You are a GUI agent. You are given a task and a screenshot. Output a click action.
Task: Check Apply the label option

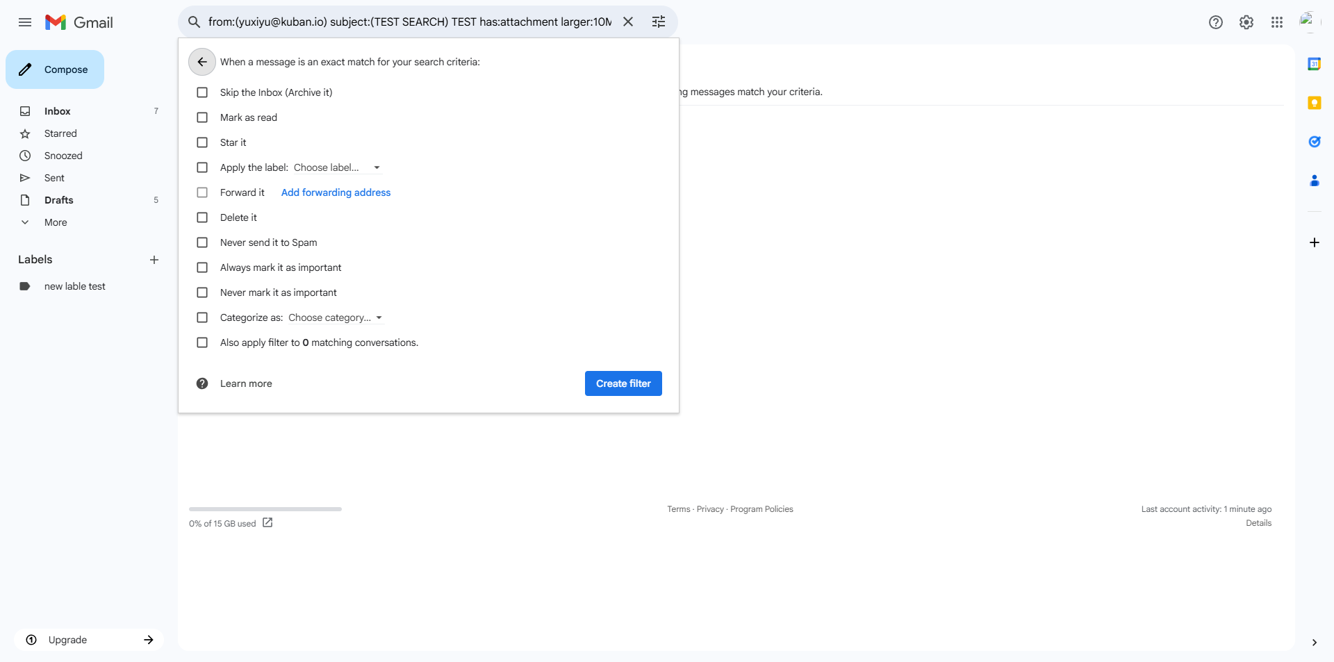click(x=202, y=167)
